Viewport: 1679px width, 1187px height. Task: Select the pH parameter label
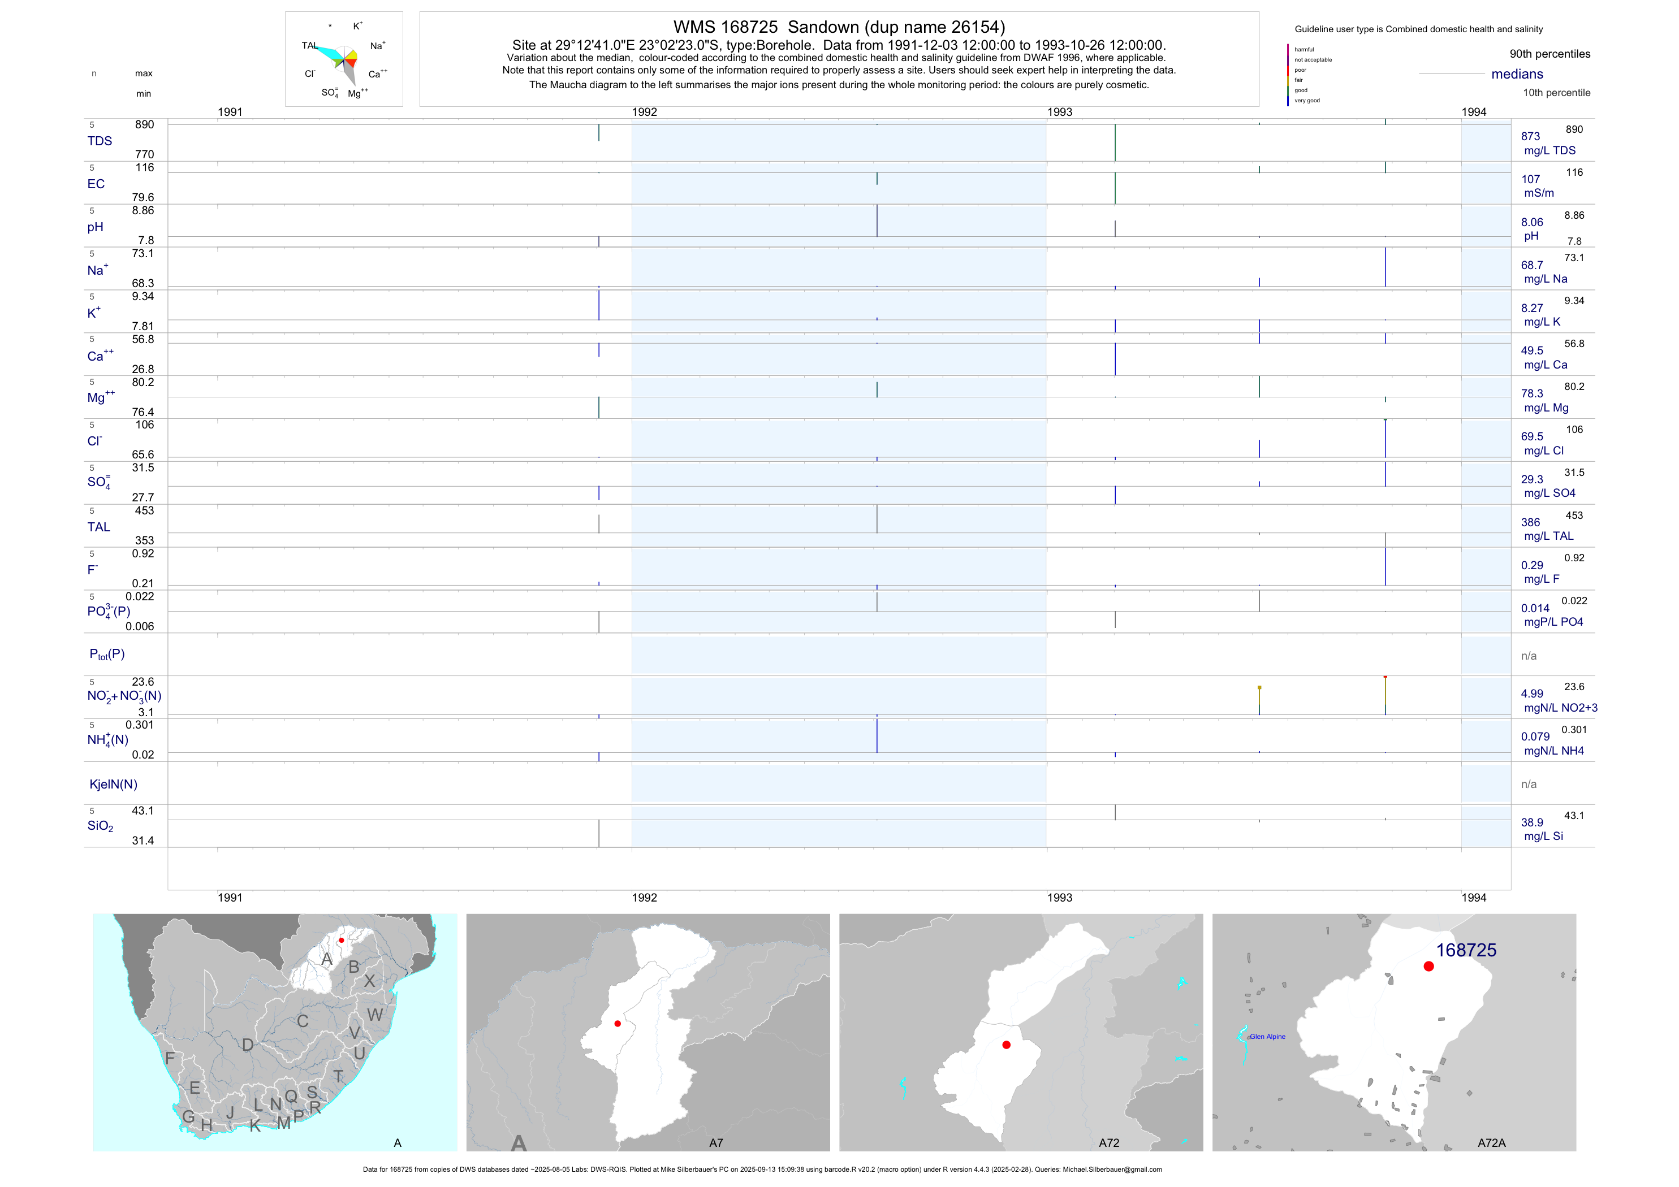[x=95, y=227]
